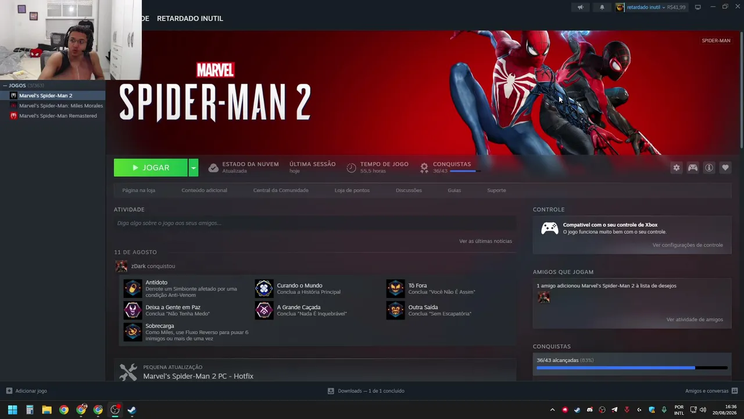The width and height of the screenshot is (744, 419).
Task: Collapse the JOGOS category in sidebar
Action: (x=5, y=86)
